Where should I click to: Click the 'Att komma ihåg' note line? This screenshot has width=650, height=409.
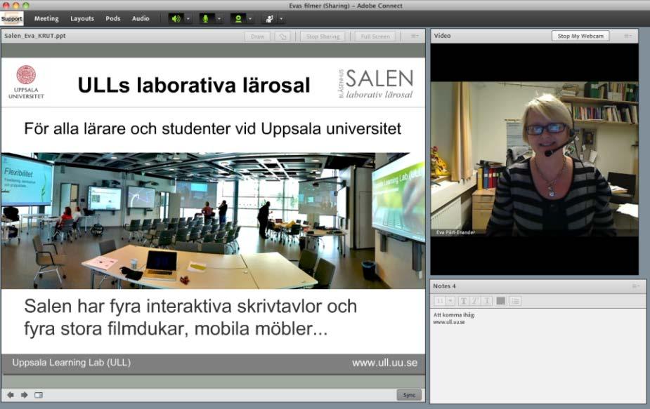click(454, 315)
